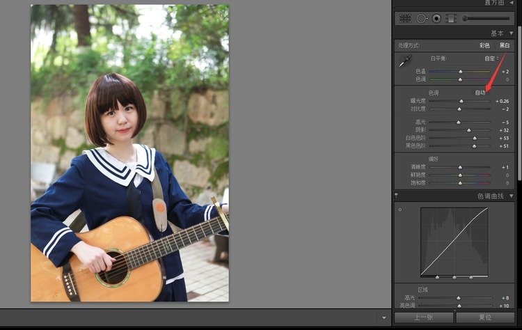Click the guitar girl photo preview
Viewport: 522px width, 330px height.
[x=129, y=153]
